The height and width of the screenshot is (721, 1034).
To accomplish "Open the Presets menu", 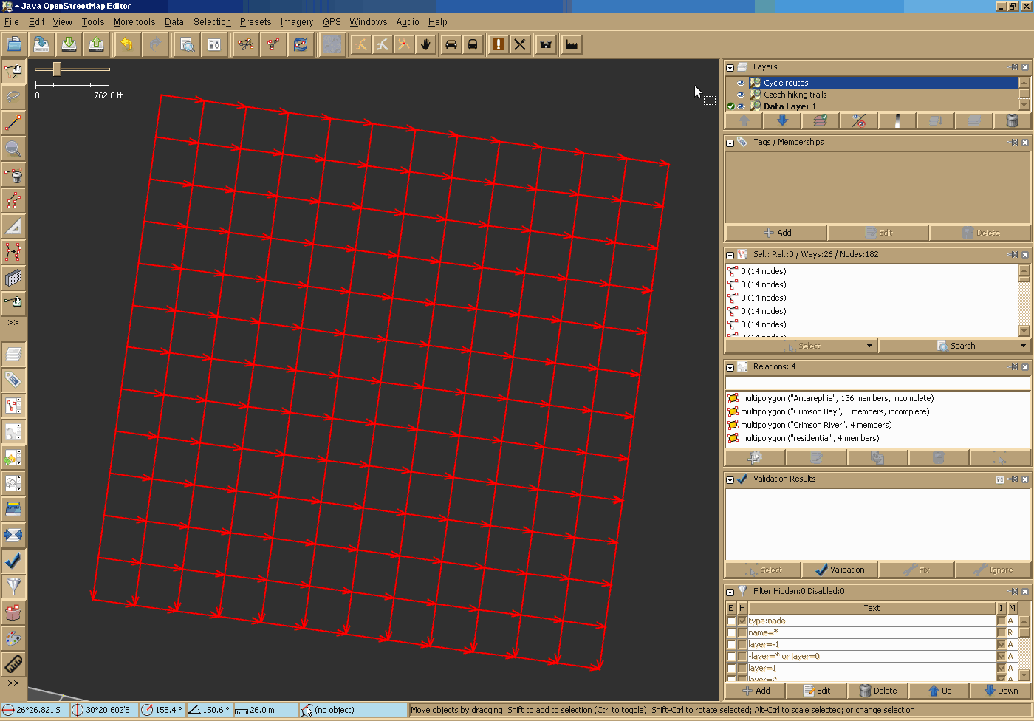I will (x=255, y=22).
